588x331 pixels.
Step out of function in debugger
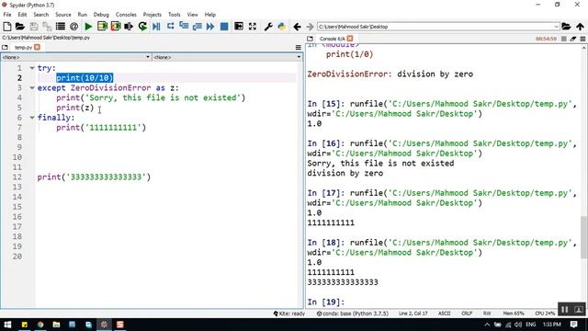pyautogui.click(x=198, y=27)
